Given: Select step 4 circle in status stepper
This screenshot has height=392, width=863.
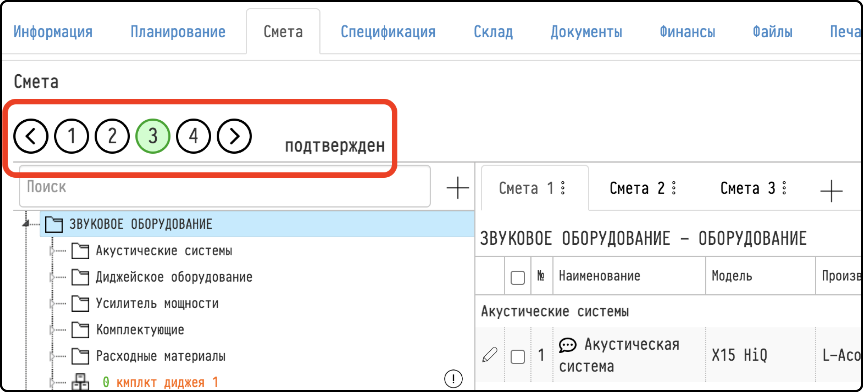Looking at the screenshot, I should pos(194,136).
